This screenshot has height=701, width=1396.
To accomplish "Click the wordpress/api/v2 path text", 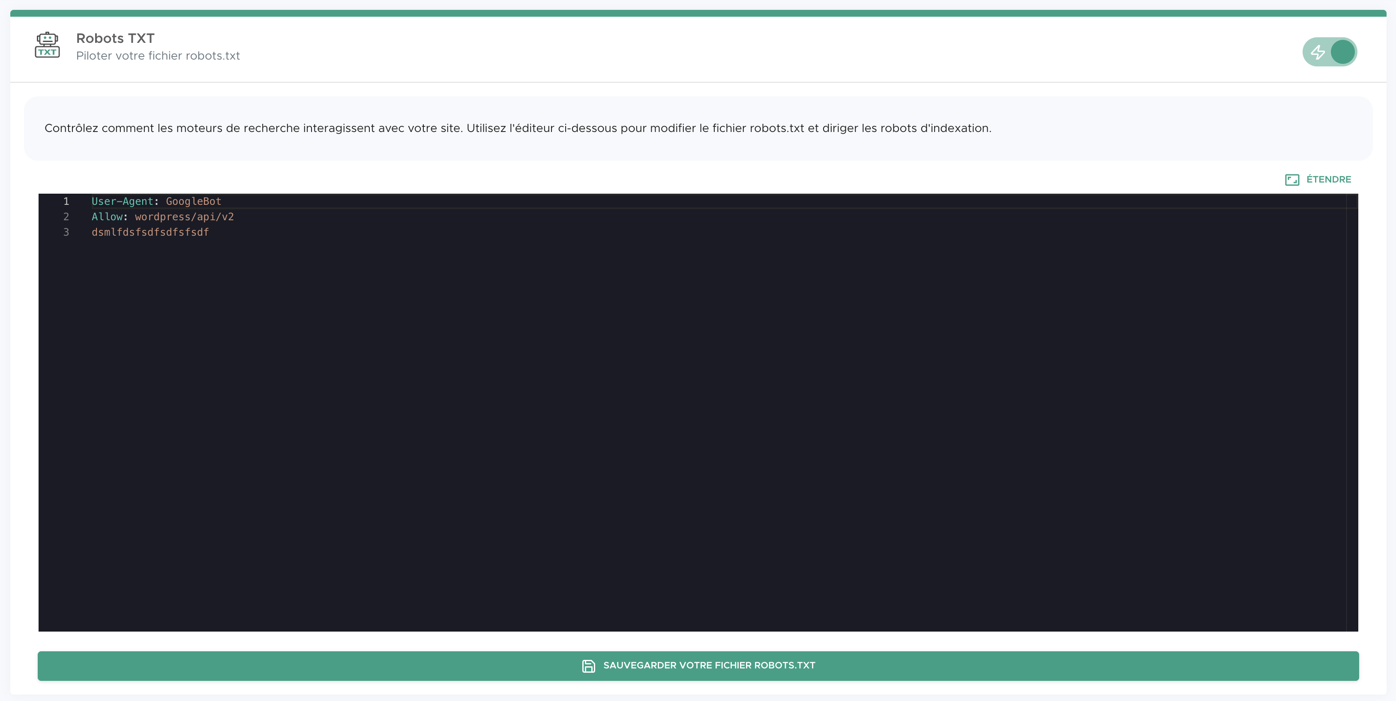I will [x=184, y=217].
